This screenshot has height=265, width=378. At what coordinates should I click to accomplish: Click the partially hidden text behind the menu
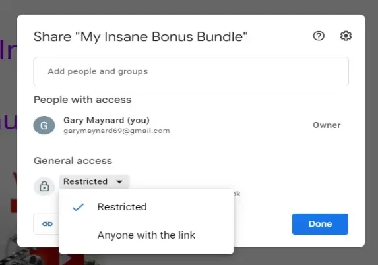click(x=237, y=194)
